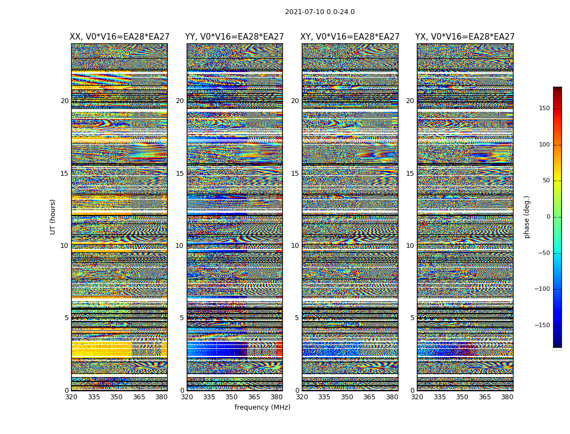Click the 20 hour tick beside XX panel
Screen dimensions: 570x434
[65, 100]
